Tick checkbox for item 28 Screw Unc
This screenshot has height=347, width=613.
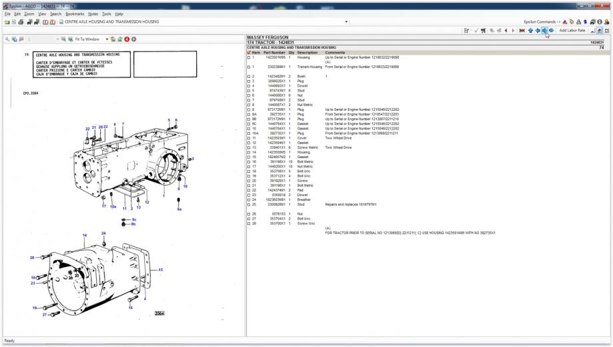(x=249, y=224)
